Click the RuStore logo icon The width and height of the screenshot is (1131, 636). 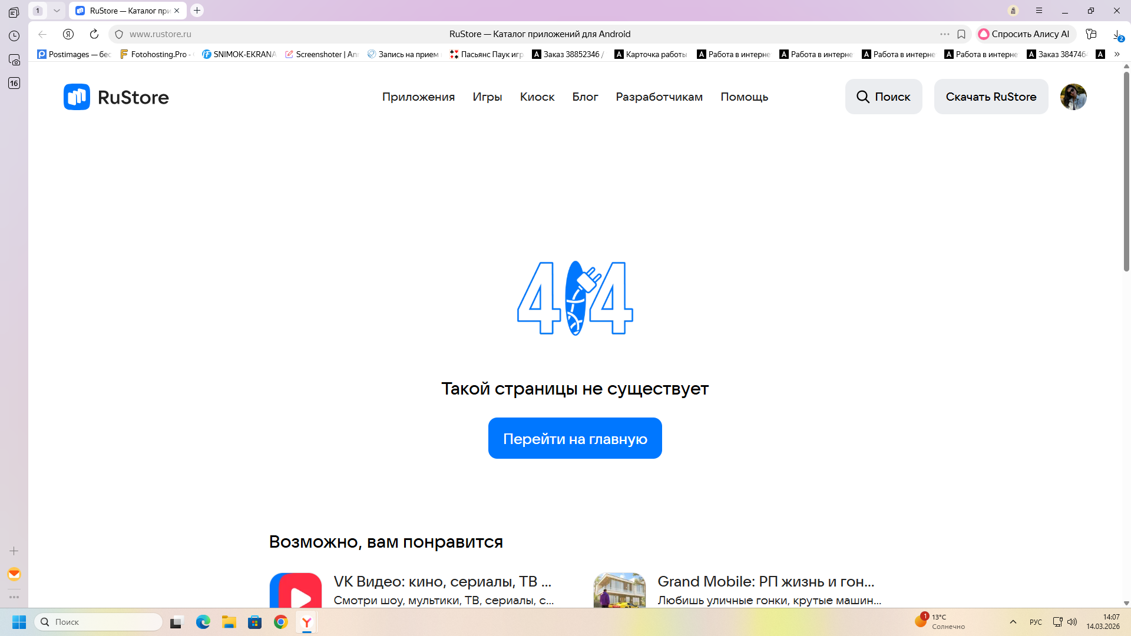[x=77, y=97]
